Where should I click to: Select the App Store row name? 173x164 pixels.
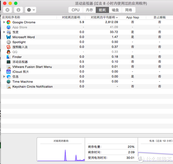tap(20, 27)
